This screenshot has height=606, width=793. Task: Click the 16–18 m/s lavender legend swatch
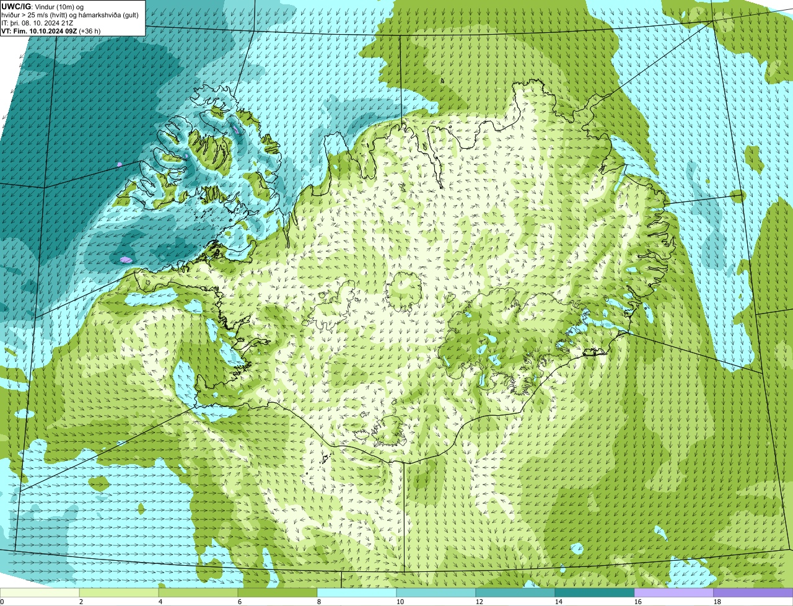click(x=674, y=593)
